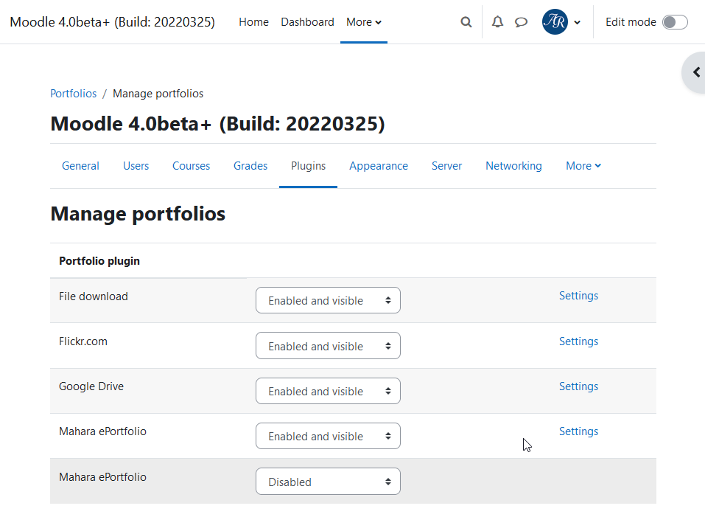Switch to the Appearance tab
The width and height of the screenshot is (705, 517).
click(379, 166)
